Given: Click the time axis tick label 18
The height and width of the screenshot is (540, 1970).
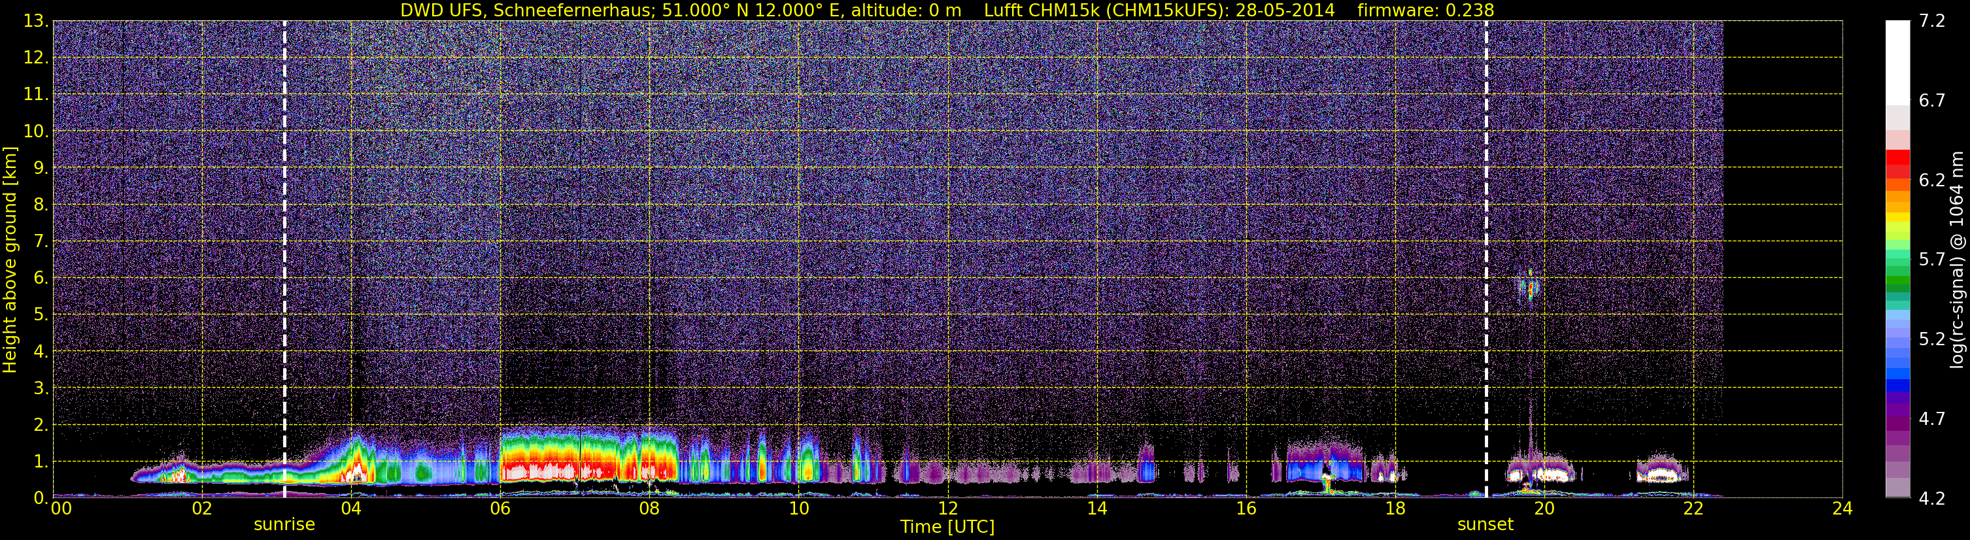Looking at the screenshot, I should (1395, 509).
